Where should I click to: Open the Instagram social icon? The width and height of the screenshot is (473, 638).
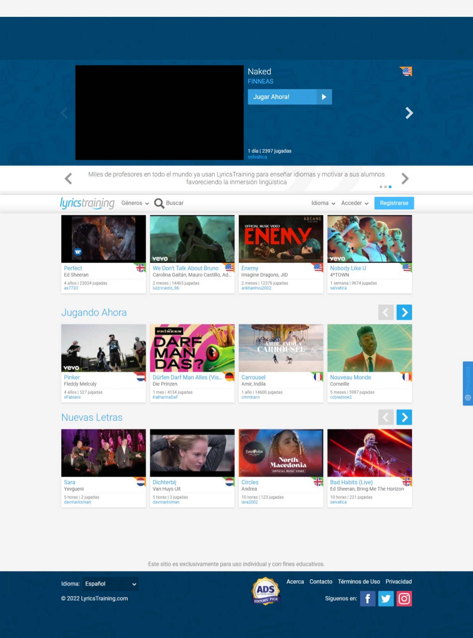pos(404,599)
